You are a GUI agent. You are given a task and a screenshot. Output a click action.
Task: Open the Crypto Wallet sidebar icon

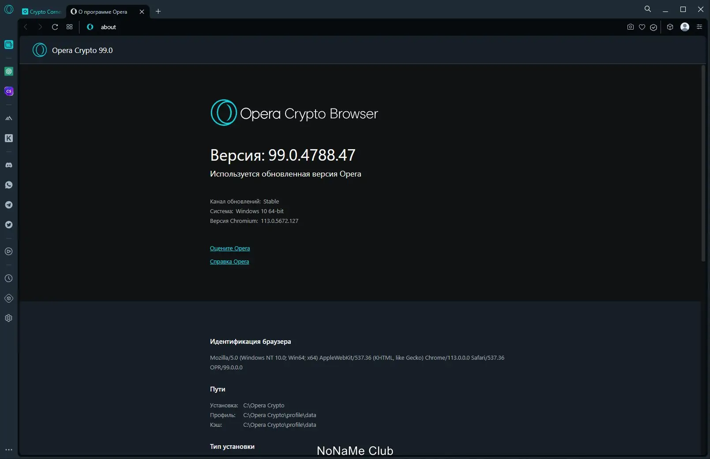click(x=9, y=45)
